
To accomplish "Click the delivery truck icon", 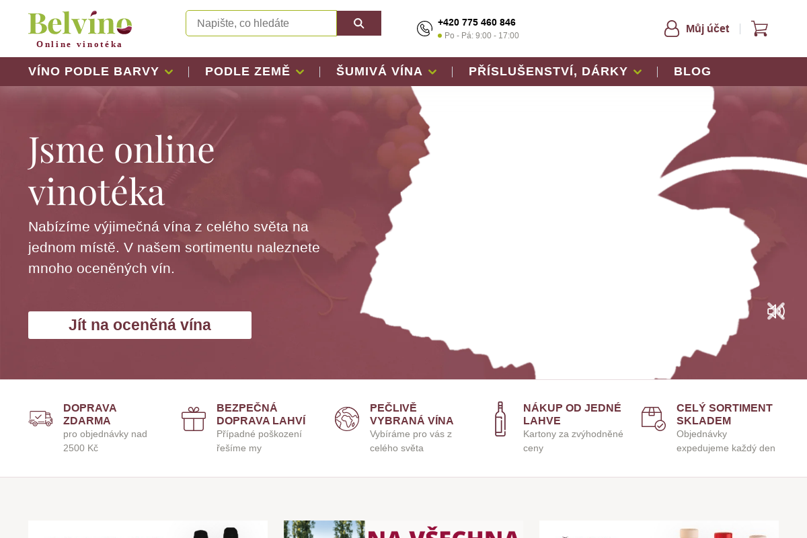I will (x=40, y=418).
